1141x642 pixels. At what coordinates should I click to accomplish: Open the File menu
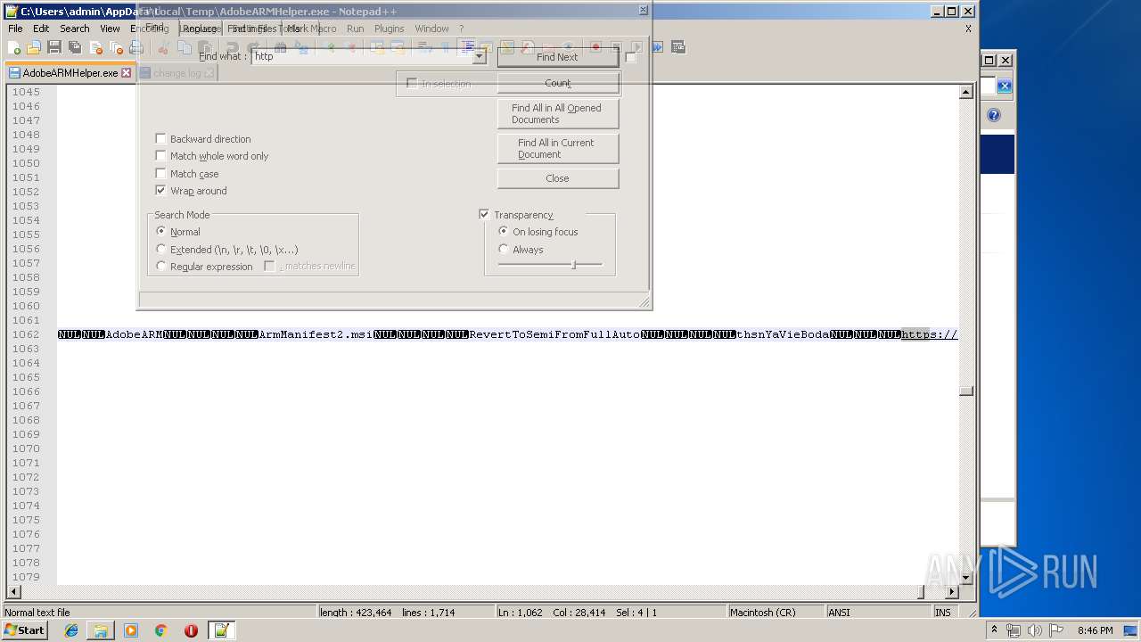(15, 29)
